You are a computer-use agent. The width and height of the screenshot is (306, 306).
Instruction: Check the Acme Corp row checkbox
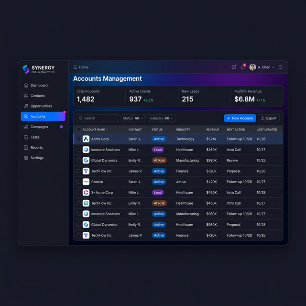(x=78, y=139)
